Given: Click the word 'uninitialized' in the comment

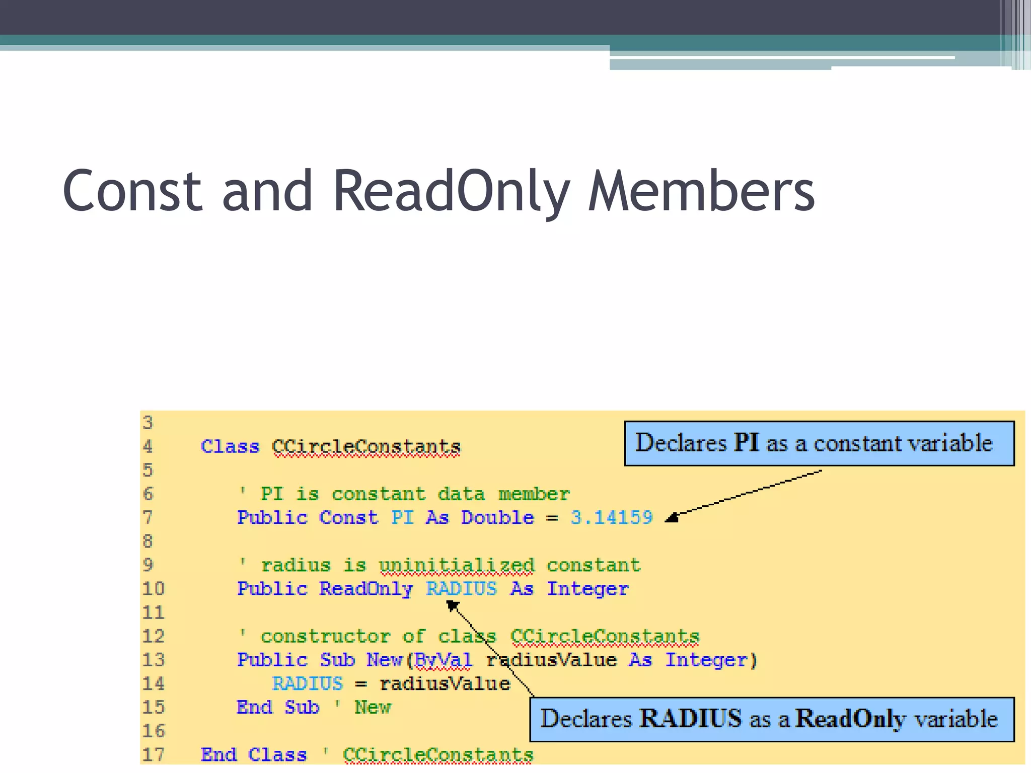Looking at the screenshot, I should click(x=456, y=565).
